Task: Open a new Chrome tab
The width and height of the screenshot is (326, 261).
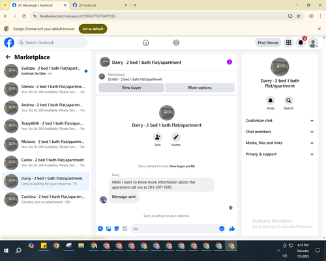Action: pos(135,5)
